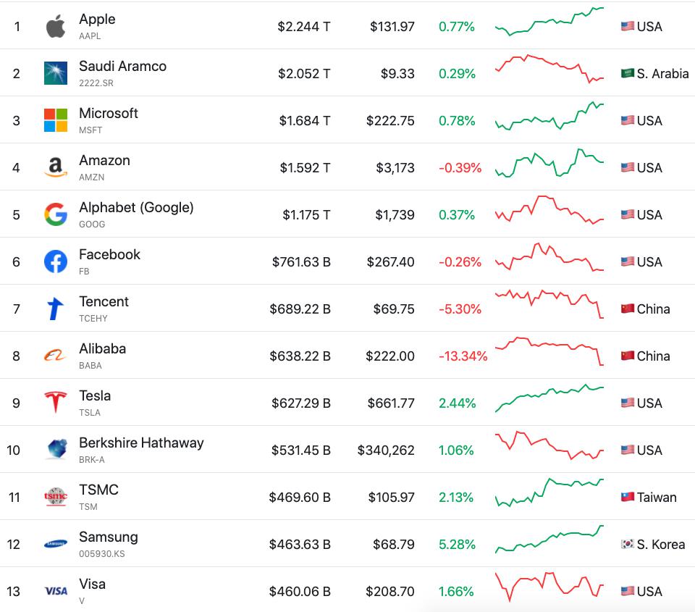Click Apple's 30-day price sparkline chart
The width and height of the screenshot is (695, 612).
click(x=549, y=22)
